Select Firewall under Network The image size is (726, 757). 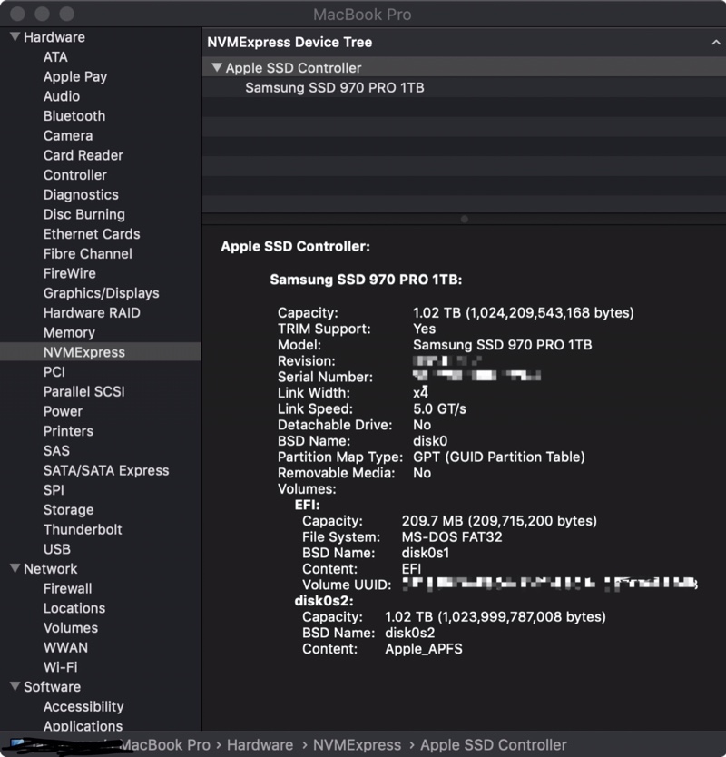coord(67,588)
